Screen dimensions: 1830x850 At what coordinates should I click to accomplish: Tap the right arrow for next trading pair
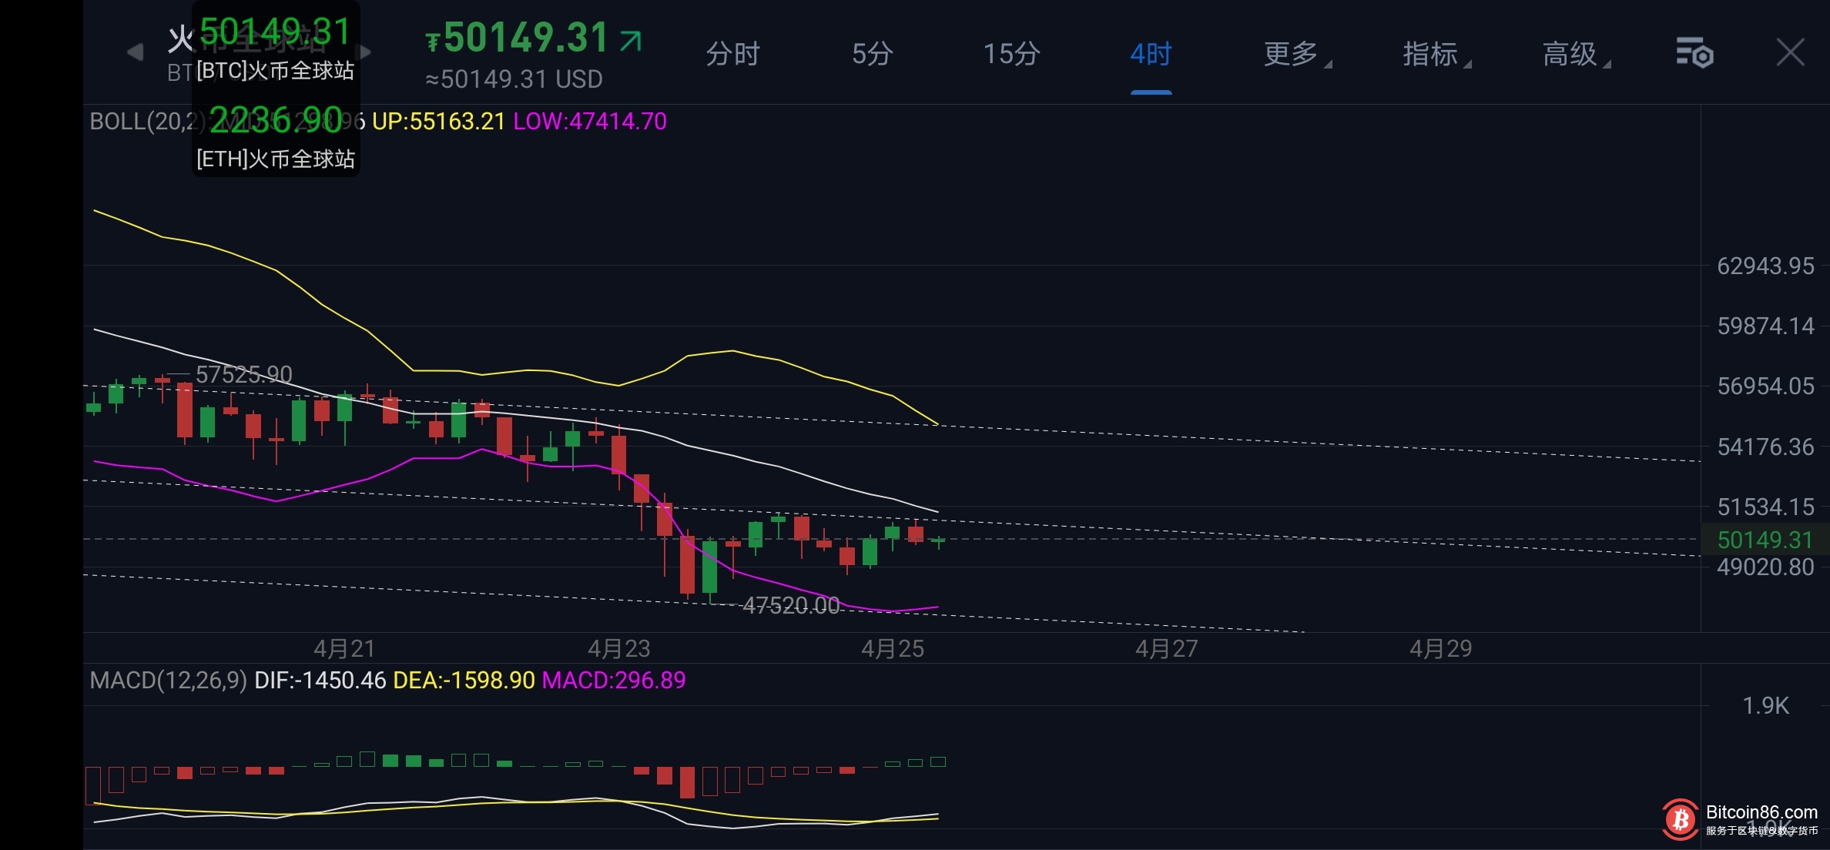pyautogui.click(x=366, y=52)
